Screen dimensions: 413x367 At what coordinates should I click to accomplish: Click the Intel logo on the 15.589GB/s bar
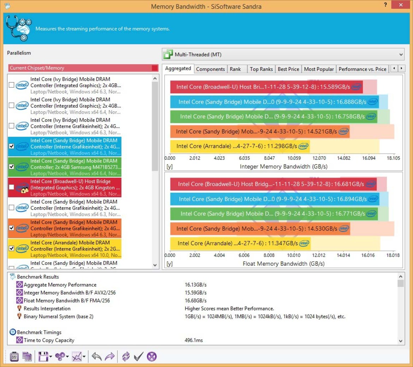(356, 87)
